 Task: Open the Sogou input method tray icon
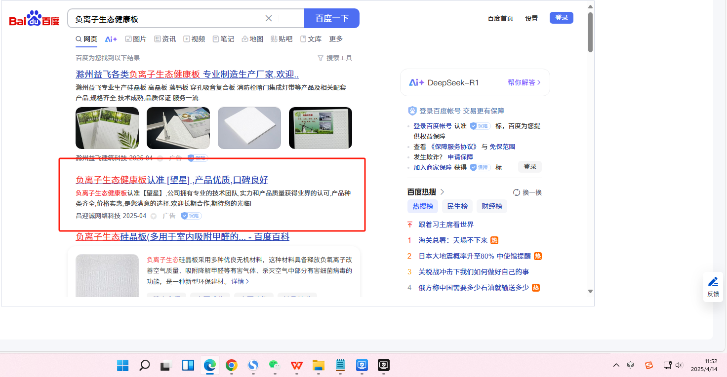(649, 365)
